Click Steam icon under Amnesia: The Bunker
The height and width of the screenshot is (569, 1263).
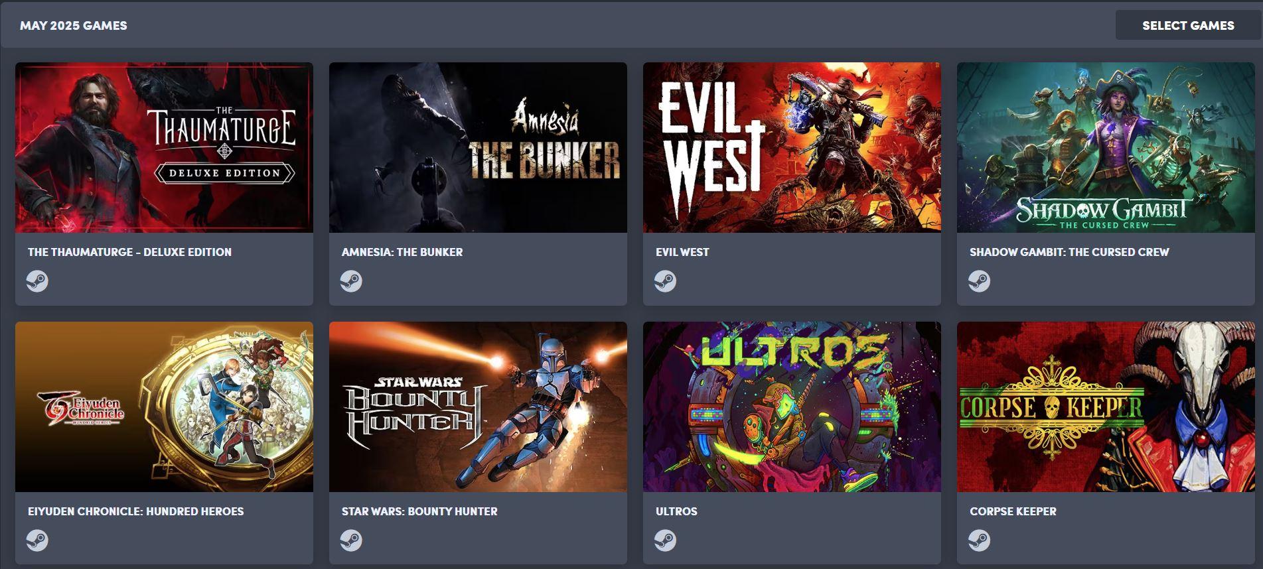tap(351, 281)
